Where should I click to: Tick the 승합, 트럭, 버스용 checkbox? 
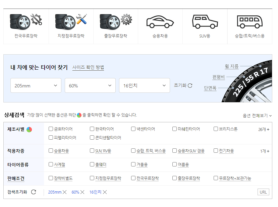coord(133,151)
